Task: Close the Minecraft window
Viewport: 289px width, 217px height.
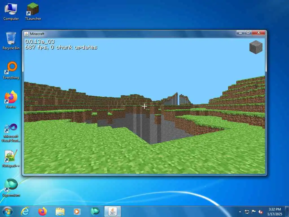Action: [259, 33]
